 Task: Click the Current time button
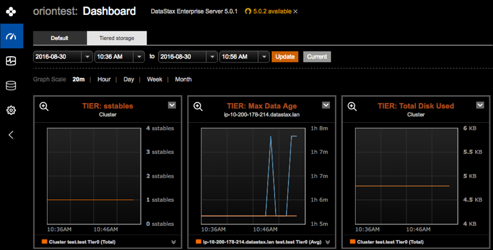[317, 57]
